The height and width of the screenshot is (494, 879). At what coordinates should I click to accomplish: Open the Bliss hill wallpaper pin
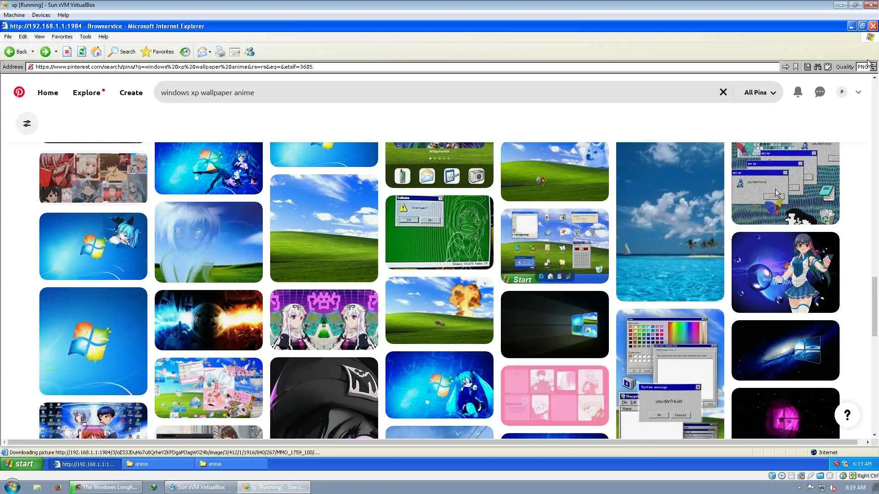[x=324, y=228]
